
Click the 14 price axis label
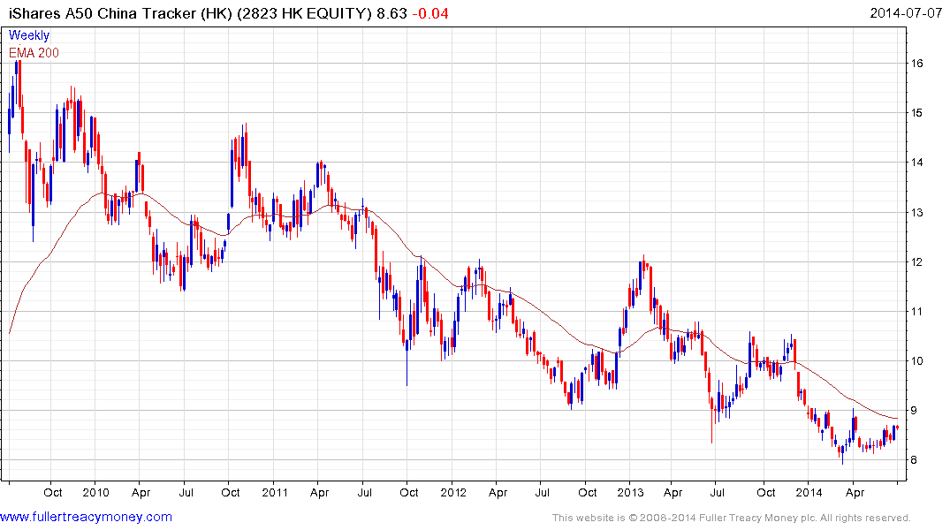coord(916,163)
